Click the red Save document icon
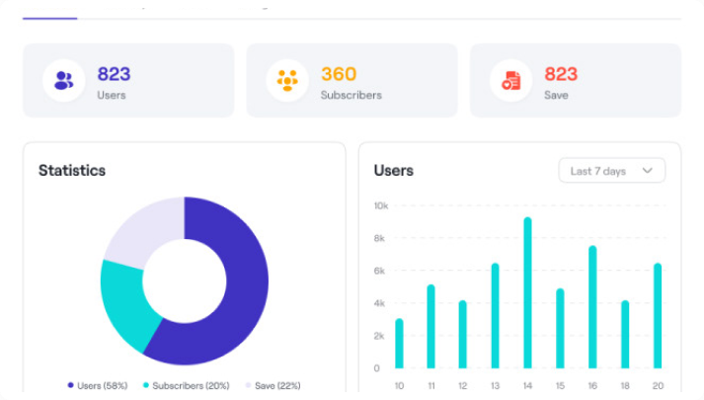The image size is (704, 400). 510,81
